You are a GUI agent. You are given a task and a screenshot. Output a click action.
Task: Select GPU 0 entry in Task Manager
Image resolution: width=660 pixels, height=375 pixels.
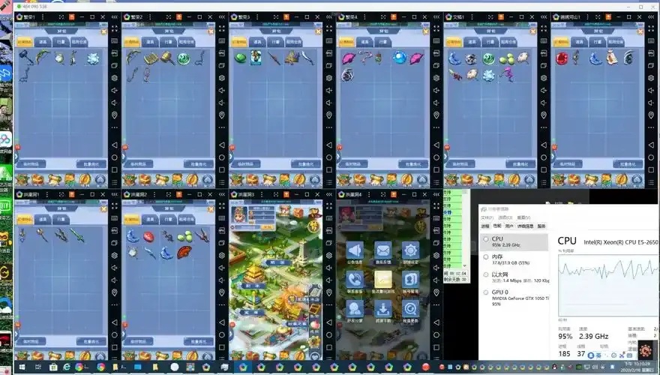click(x=514, y=297)
